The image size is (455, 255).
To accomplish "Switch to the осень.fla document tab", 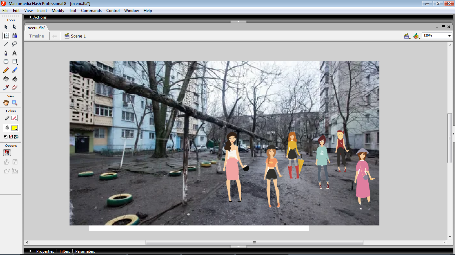I will [37, 28].
